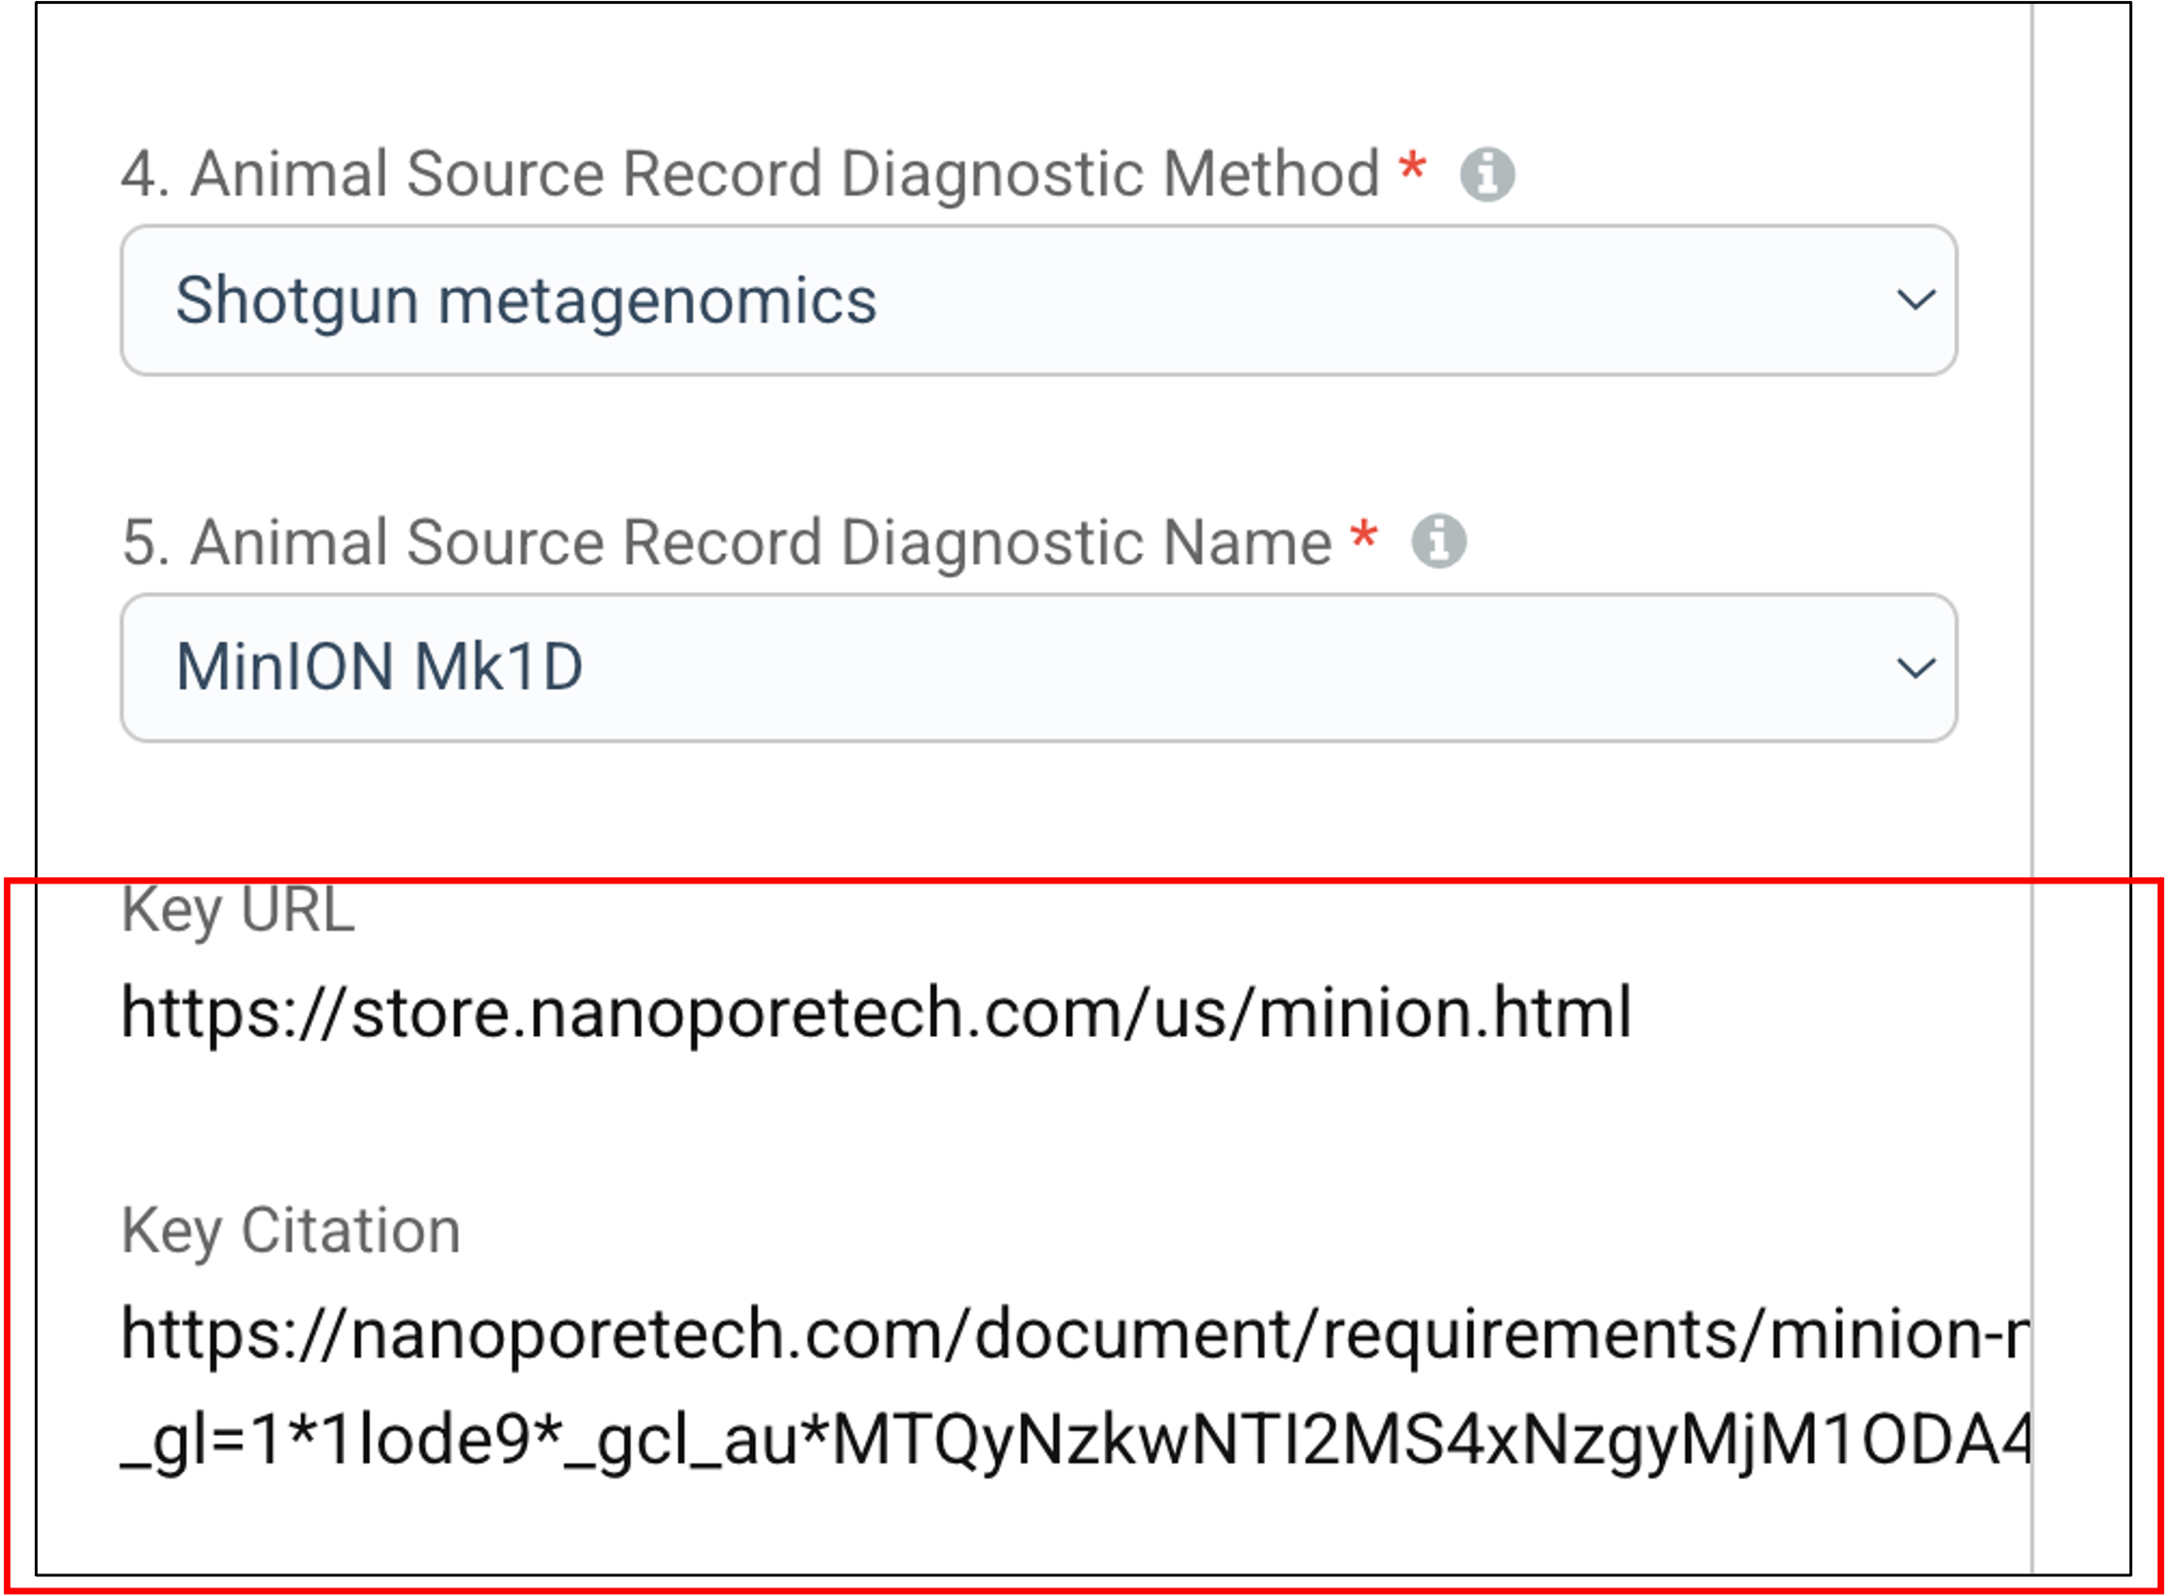Open the nanoporetech.com document requirements citation
This screenshot has height=1595, width=2165.
point(1075,1334)
